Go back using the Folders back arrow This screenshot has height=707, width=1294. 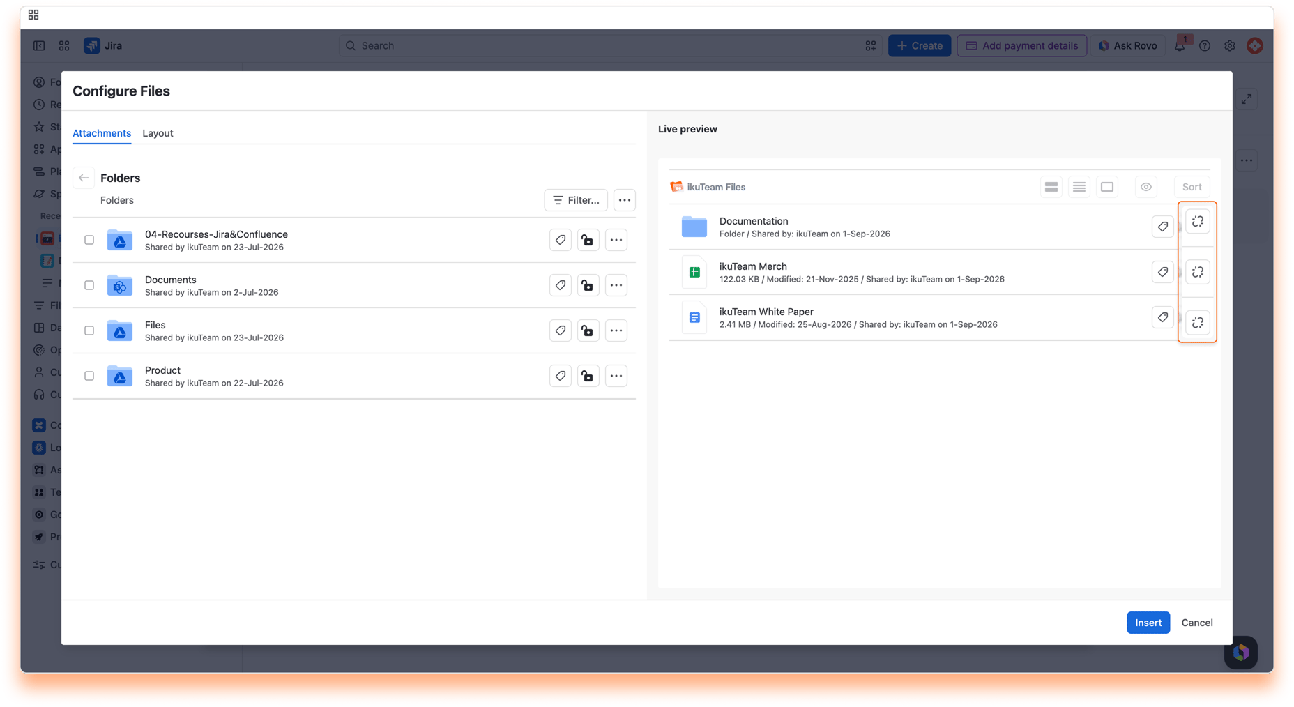(x=84, y=178)
